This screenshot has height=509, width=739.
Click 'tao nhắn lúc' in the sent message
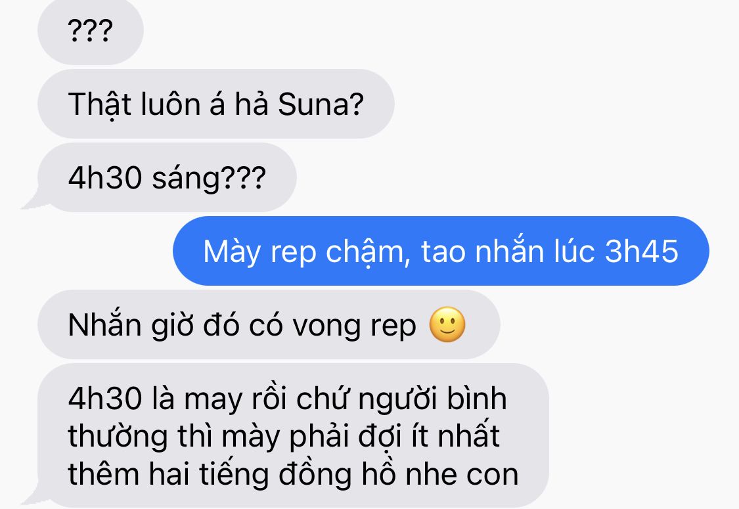(x=509, y=251)
